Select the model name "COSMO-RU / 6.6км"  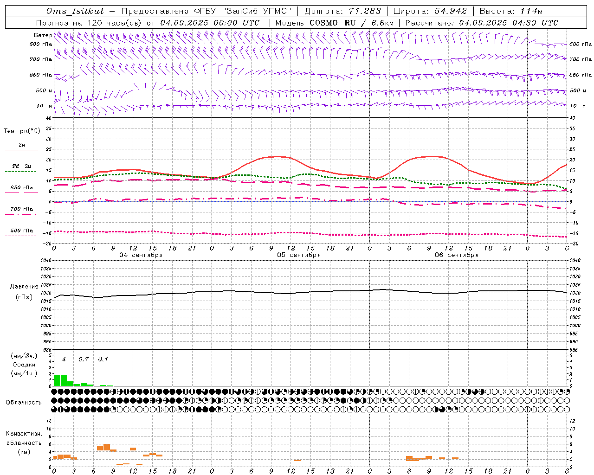coord(351,23)
